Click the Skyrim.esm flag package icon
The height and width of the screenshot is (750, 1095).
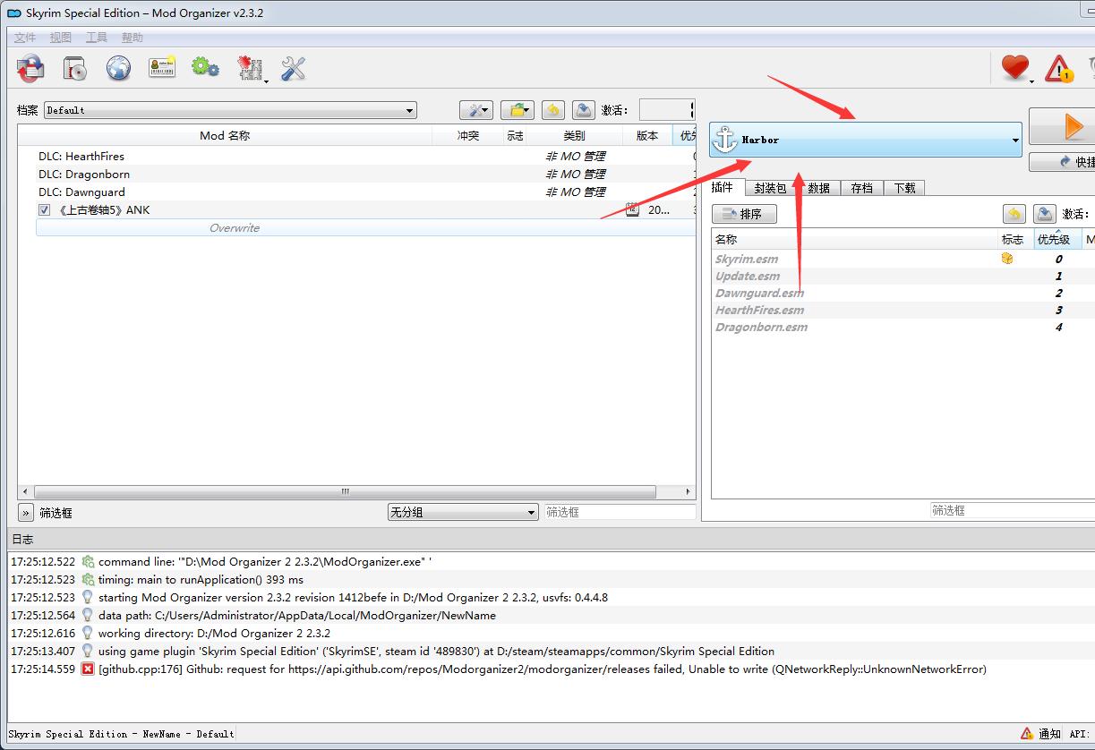[1007, 259]
